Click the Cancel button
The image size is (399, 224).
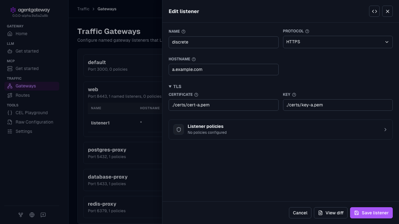click(300, 213)
